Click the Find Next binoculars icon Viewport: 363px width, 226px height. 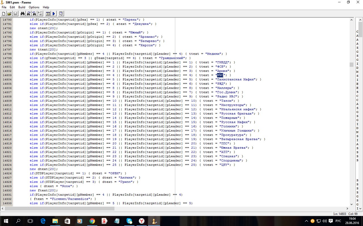tap(28, 13)
